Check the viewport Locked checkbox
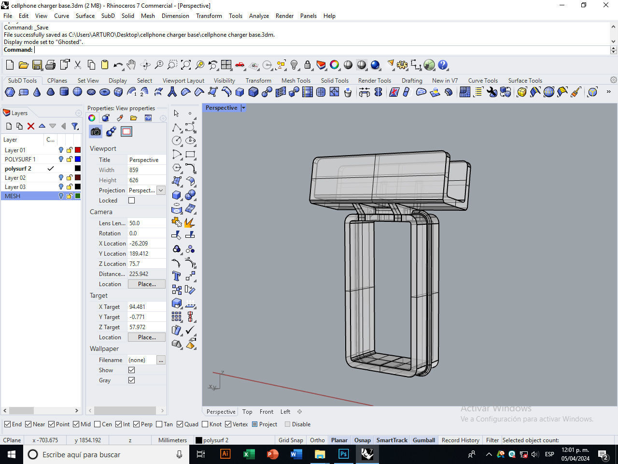The image size is (618, 464). [131, 200]
